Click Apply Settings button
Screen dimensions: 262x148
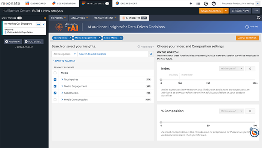pos(247,38)
